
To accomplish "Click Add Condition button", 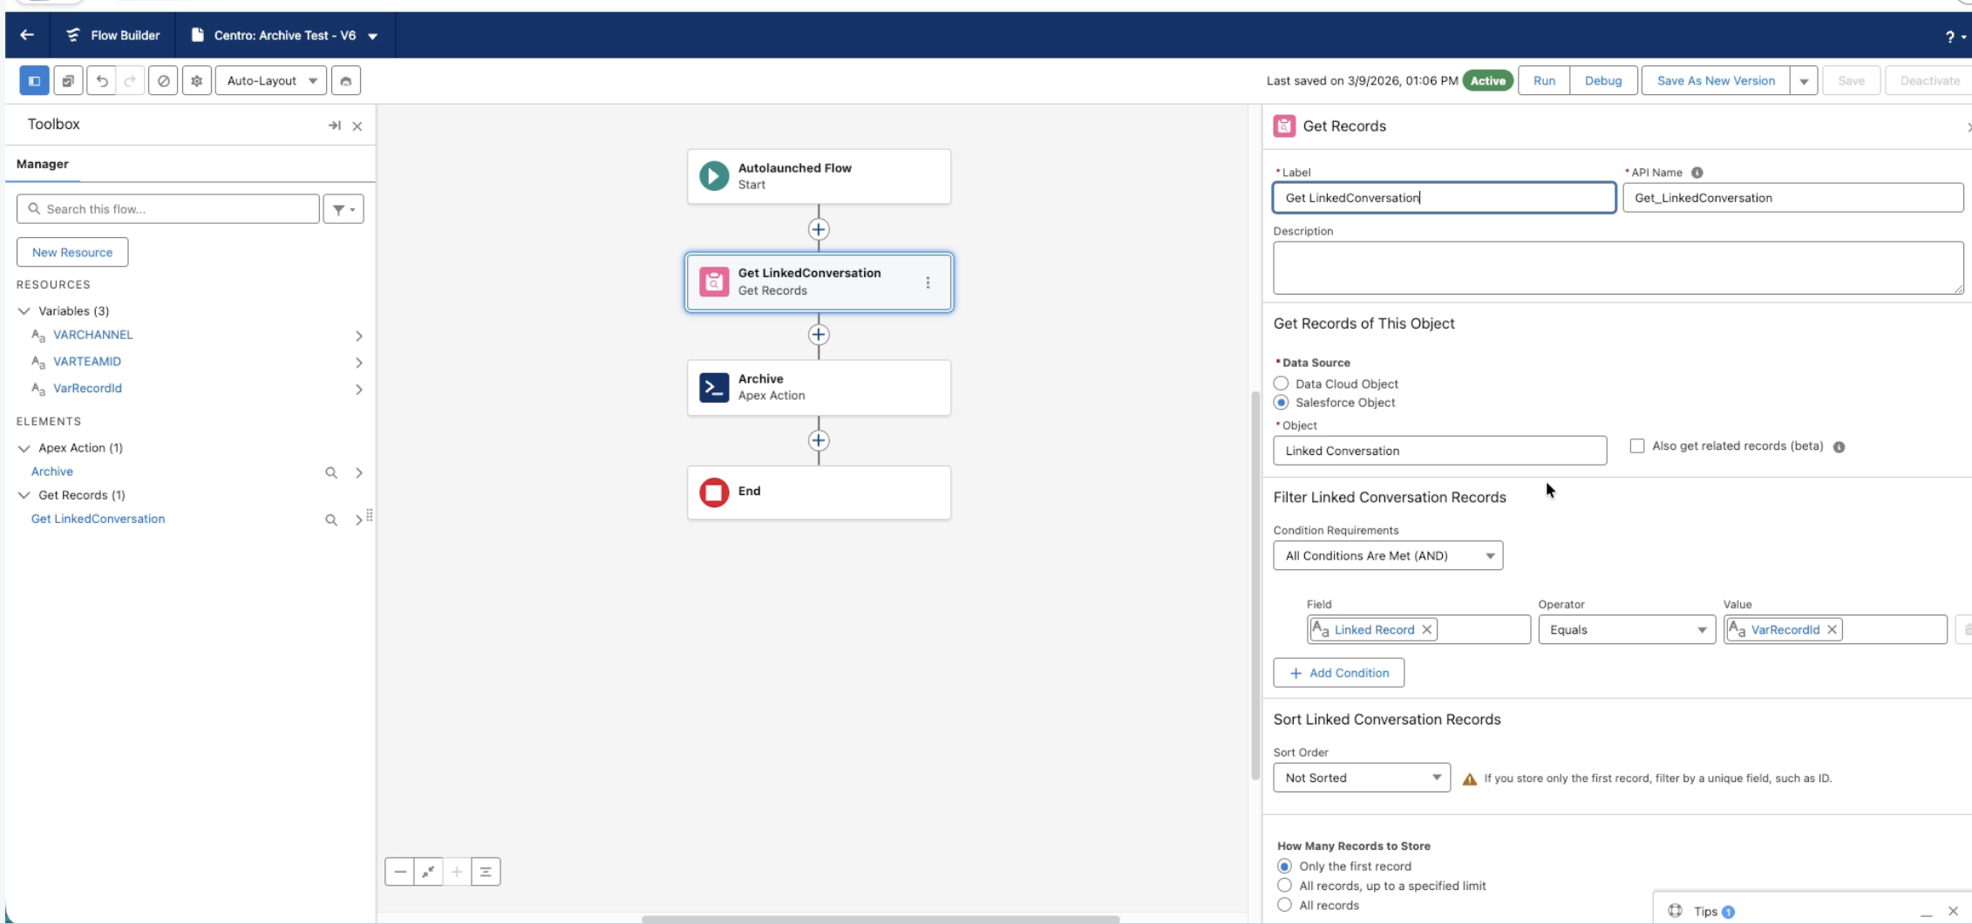I will click(x=1339, y=673).
